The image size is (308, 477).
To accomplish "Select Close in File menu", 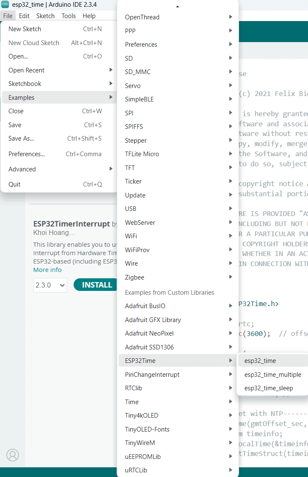I will [x=59, y=111].
